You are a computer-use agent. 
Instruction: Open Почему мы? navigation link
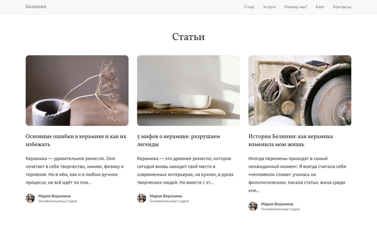(x=295, y=7)
